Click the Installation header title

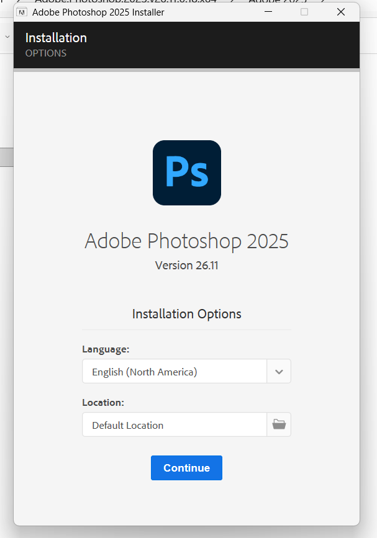[56, 38]
